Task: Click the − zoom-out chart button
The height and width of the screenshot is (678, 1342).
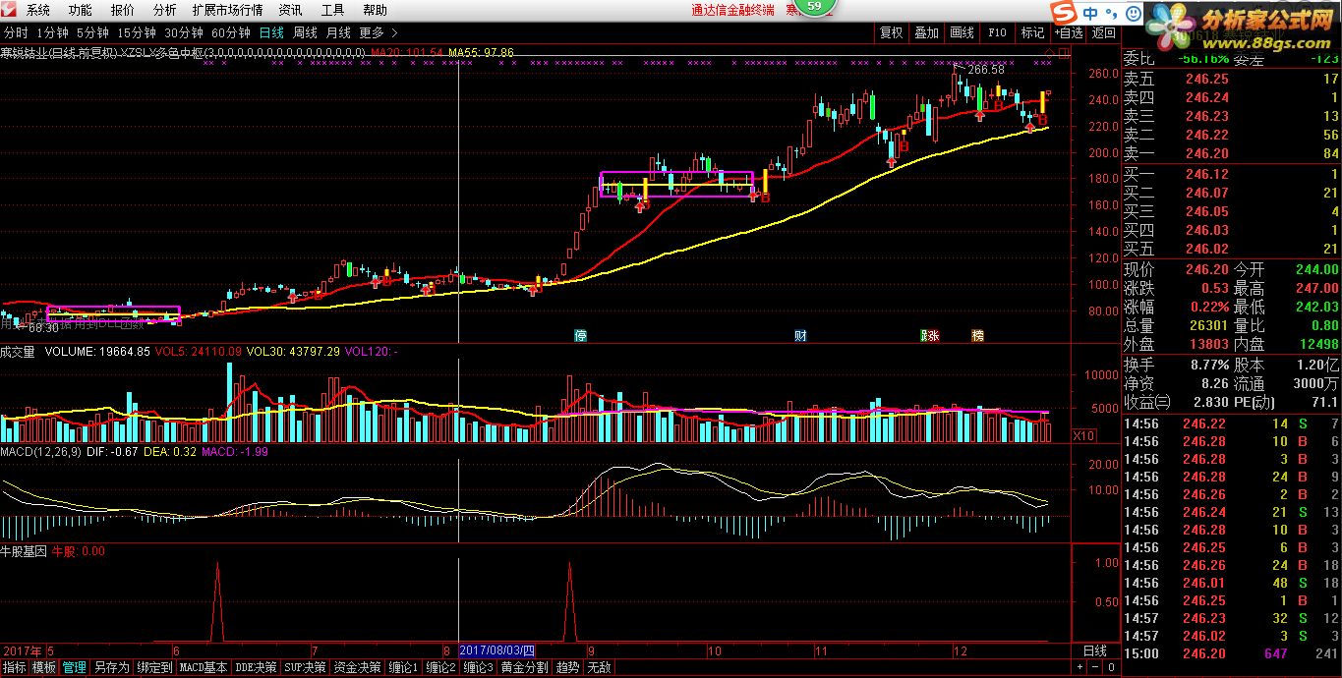Action: click(x=1095, y=667)
